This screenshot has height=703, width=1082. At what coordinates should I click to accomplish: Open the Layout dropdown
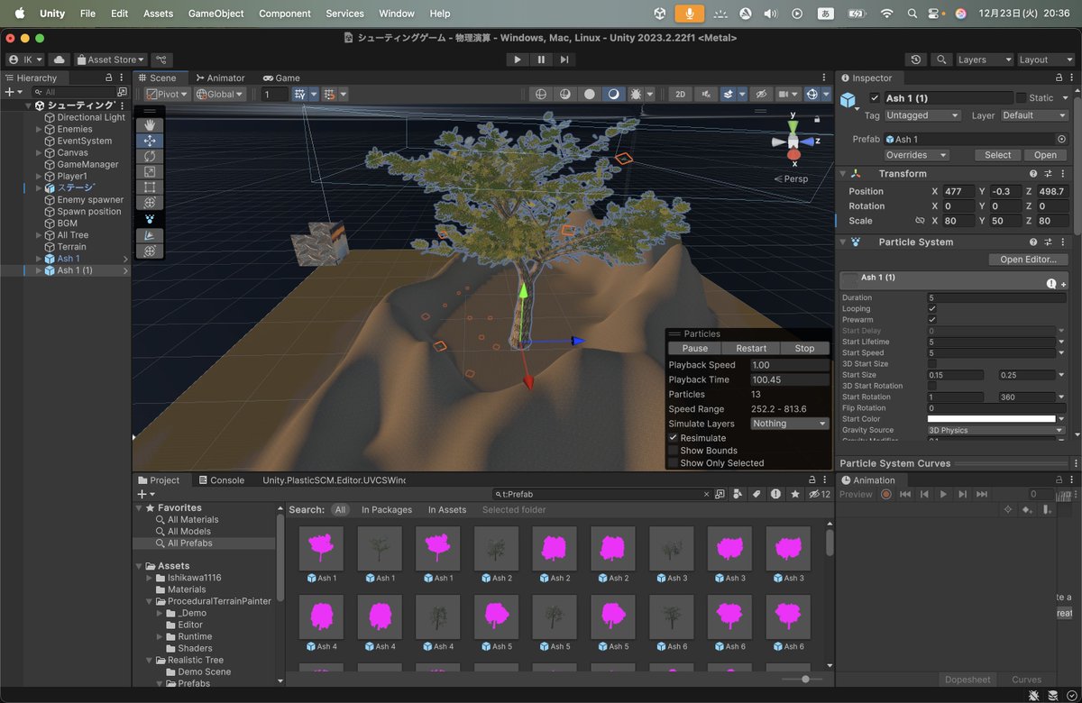[x=1045, y=59]
